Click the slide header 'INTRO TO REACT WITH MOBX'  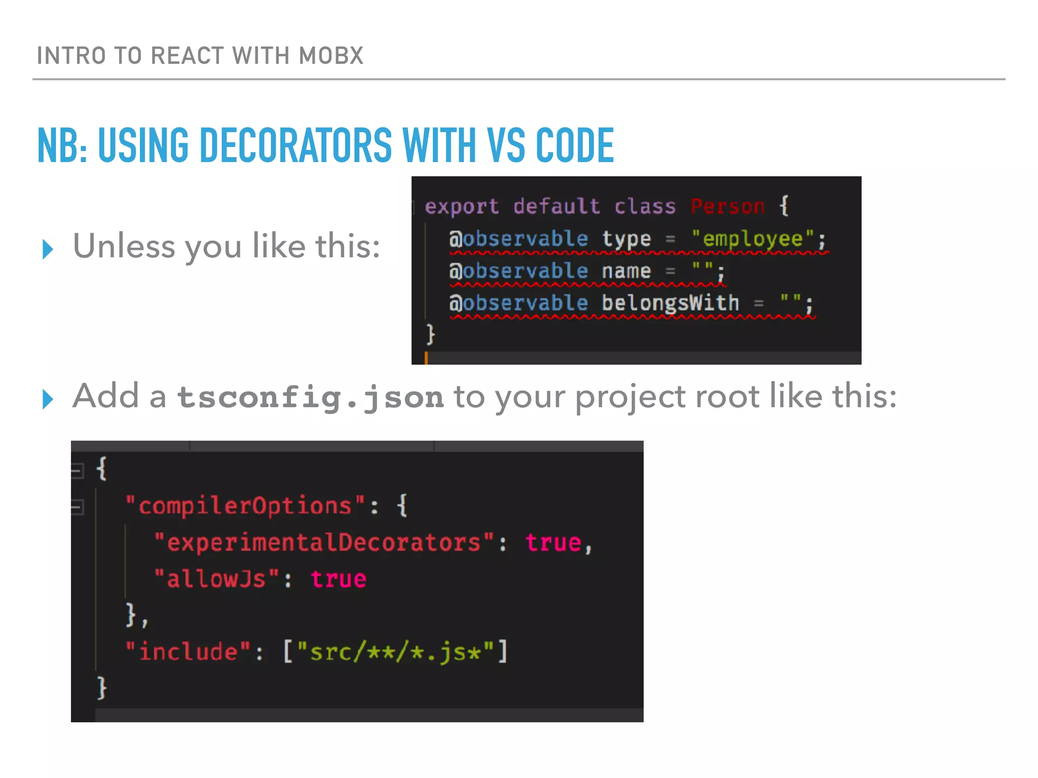(x=200, y=56)
